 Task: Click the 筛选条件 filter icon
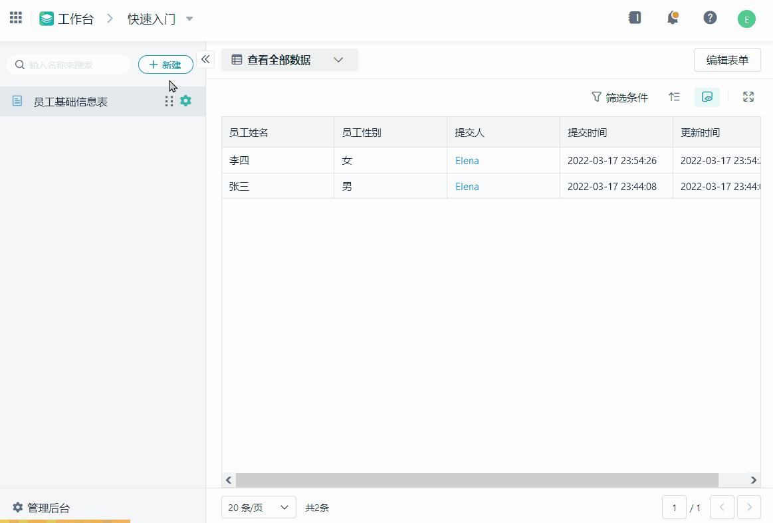click(x=619, y=97)
